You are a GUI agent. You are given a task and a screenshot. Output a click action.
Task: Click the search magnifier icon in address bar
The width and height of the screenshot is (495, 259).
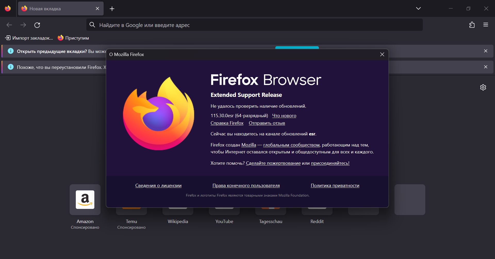coord(92,25)
